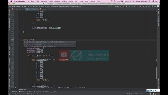168x95 pixels.
Task: Click the MainActivity breadcrumb below editor
Action: (23, 89)
